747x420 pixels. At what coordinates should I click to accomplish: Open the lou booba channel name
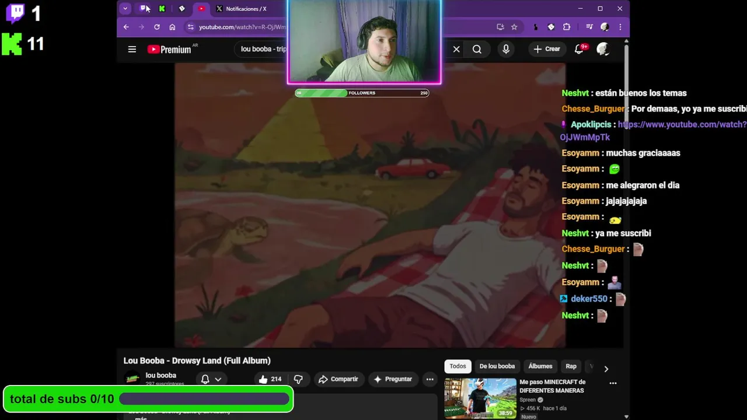[160, 376]
